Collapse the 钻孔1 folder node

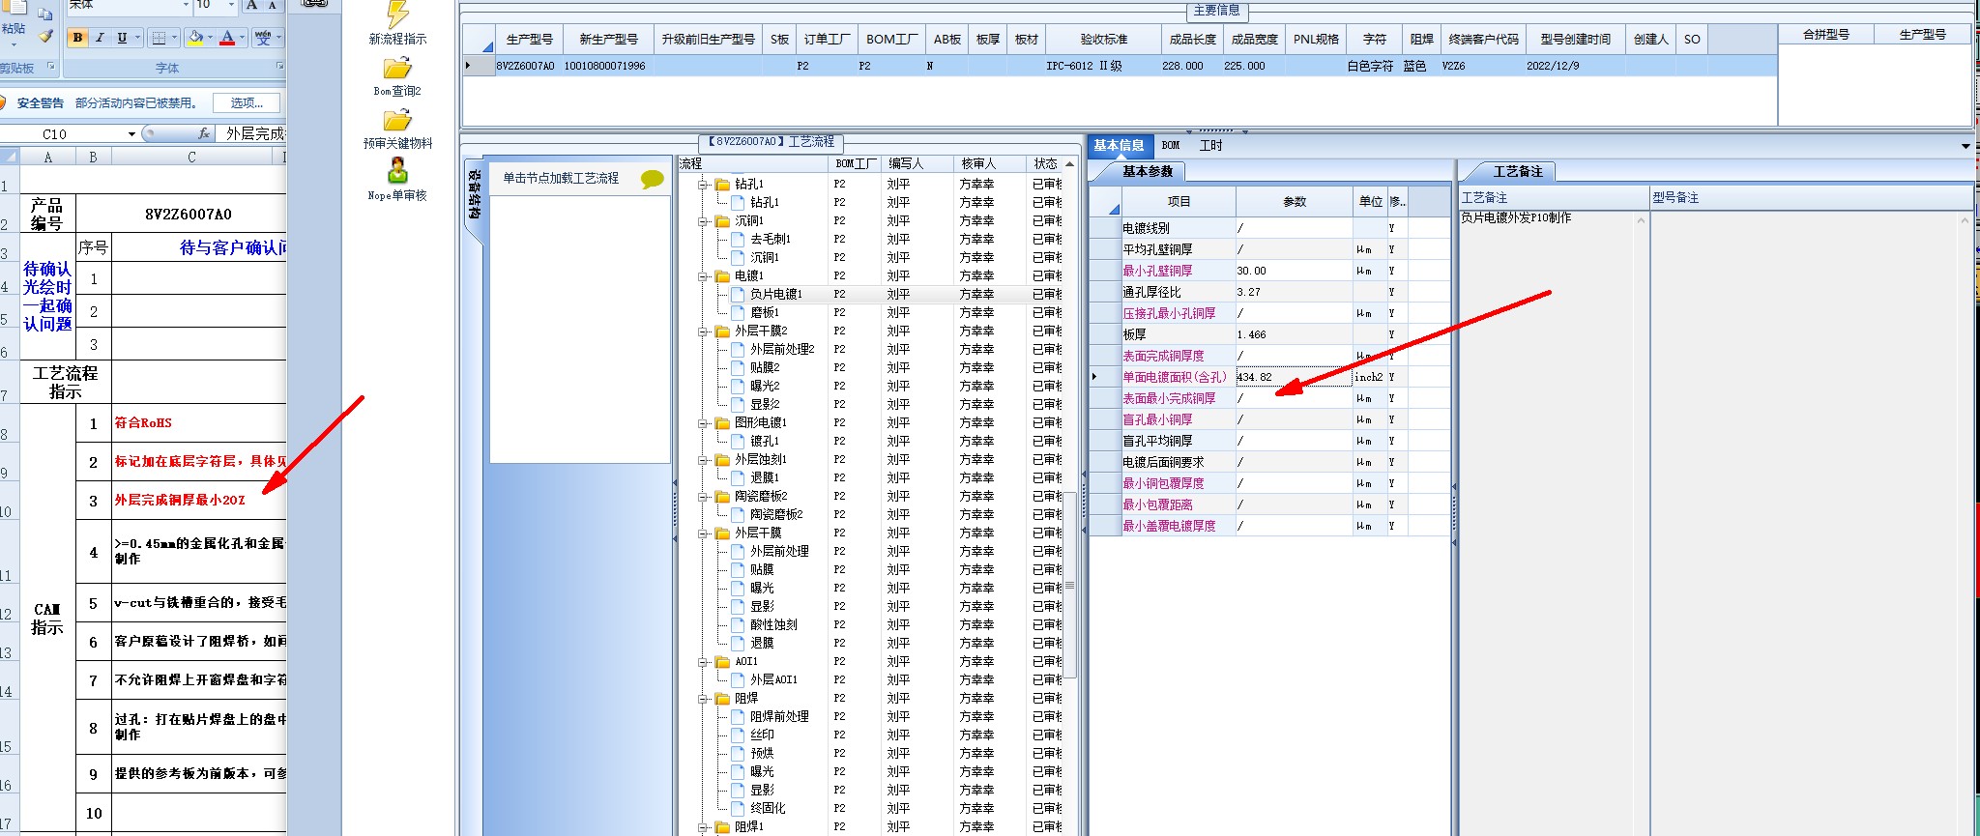tap(705, 184)
